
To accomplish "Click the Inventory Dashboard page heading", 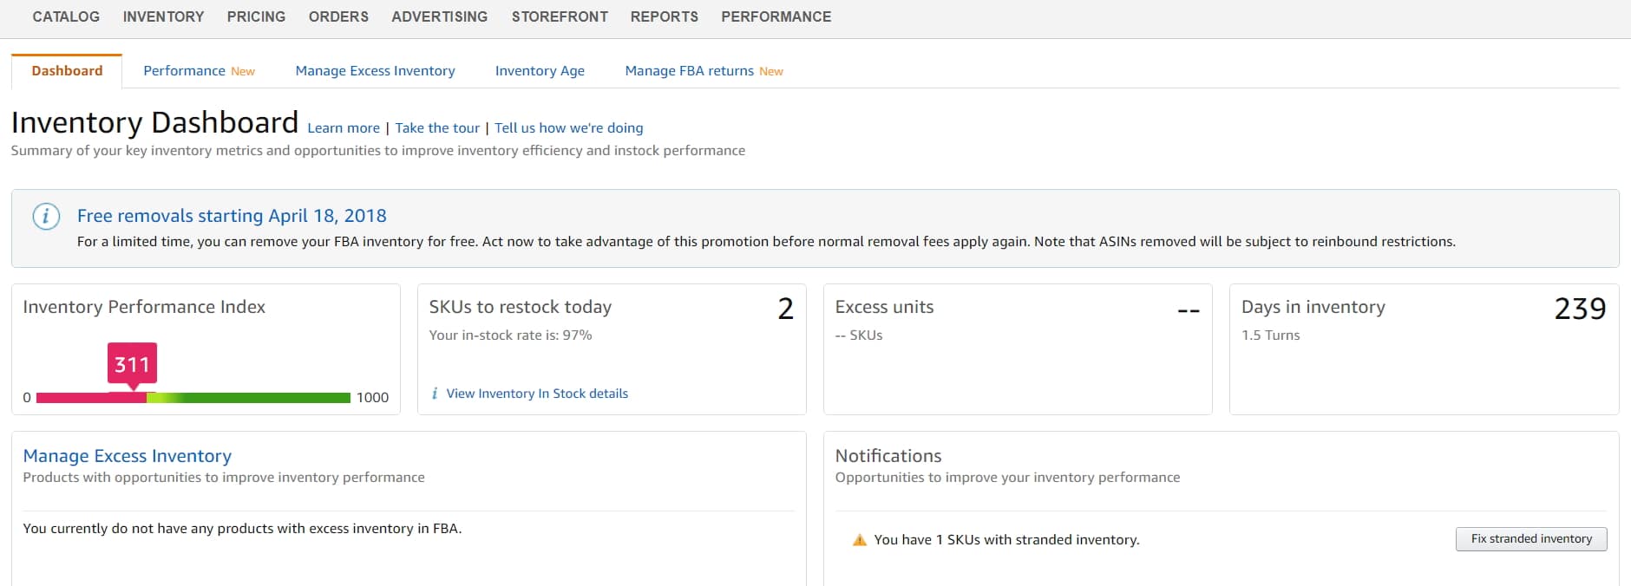I will coord(154,122).
